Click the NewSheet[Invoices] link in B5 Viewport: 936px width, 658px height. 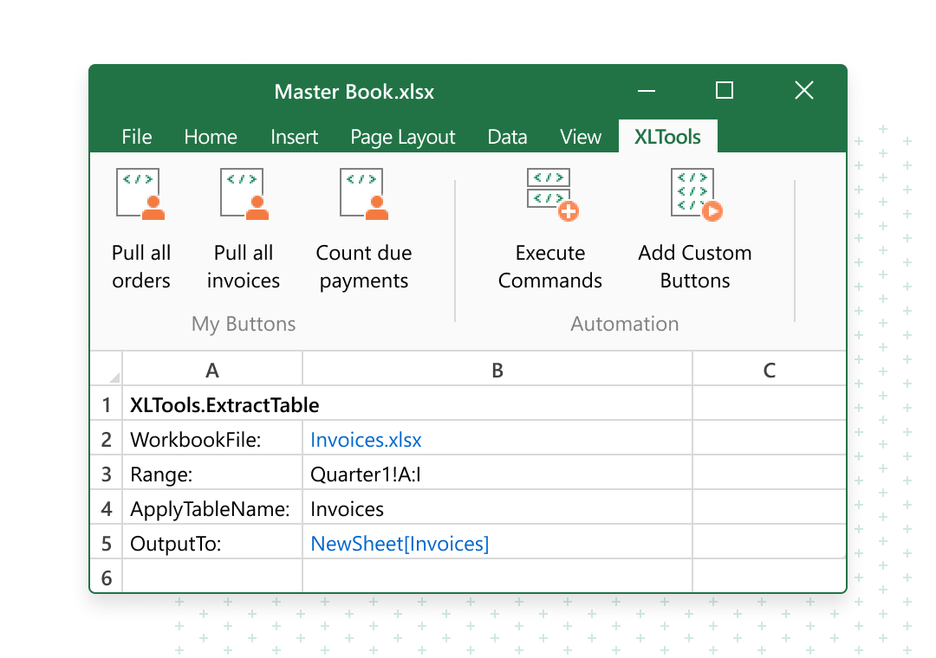point(400,544)
